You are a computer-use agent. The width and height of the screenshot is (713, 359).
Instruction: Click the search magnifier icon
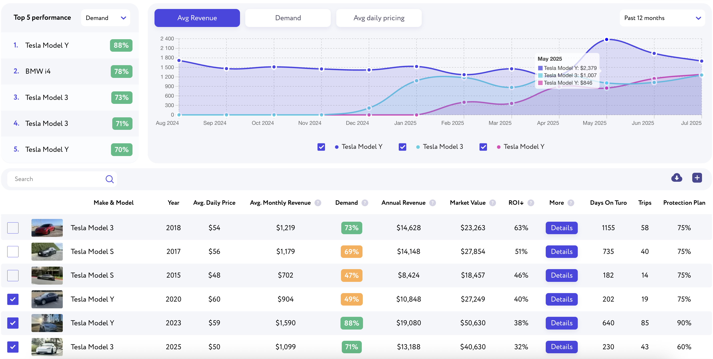[109, 179]
